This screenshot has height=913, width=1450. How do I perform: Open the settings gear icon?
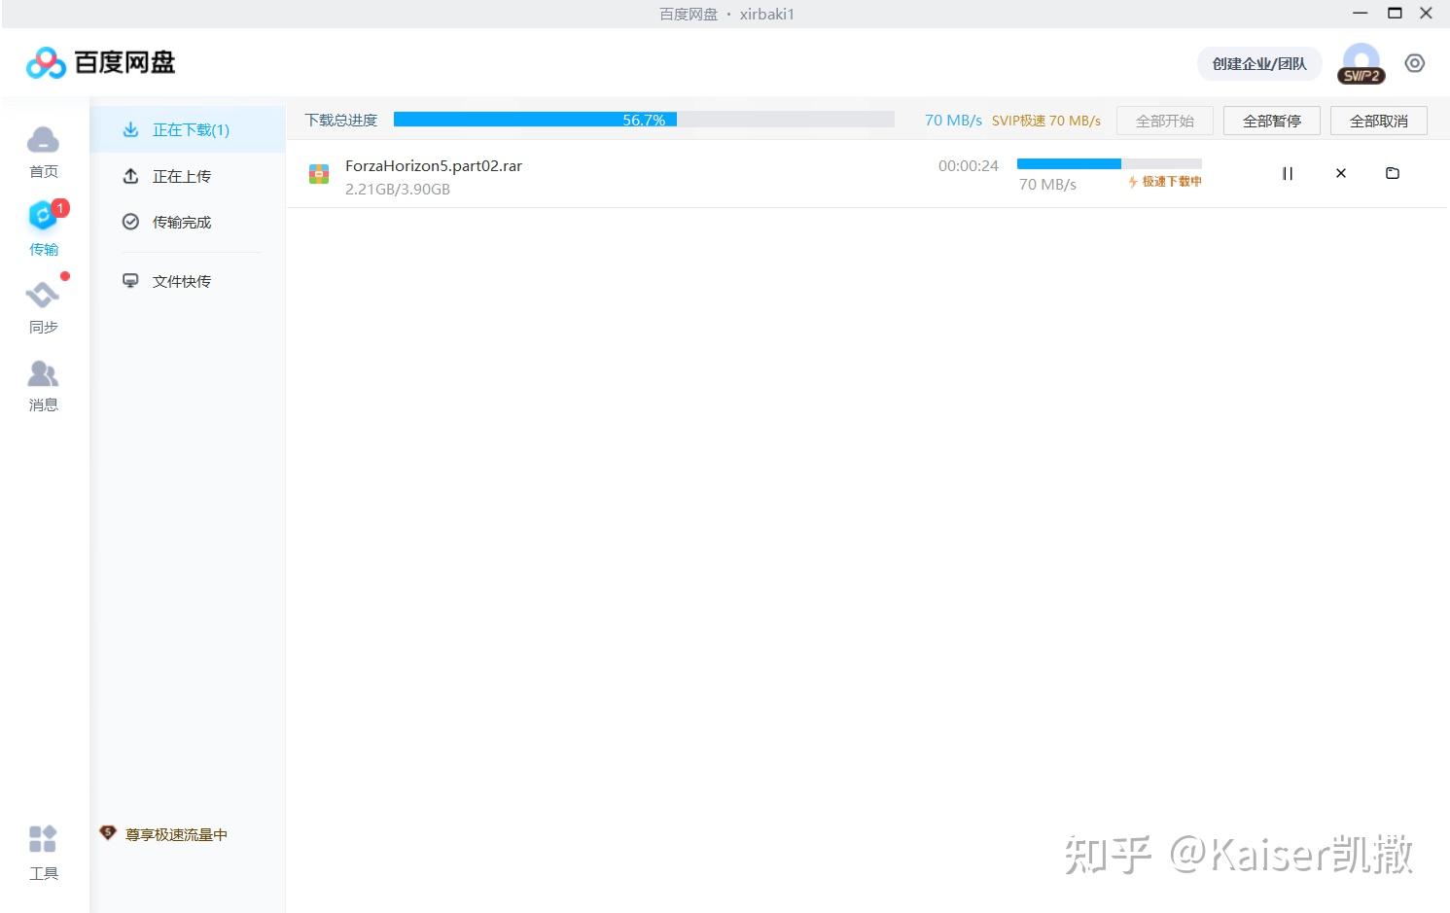1415,63
